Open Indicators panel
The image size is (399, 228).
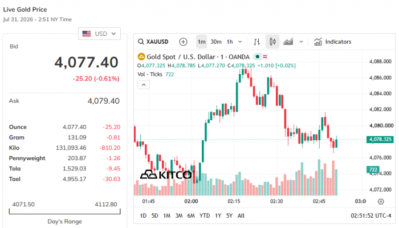[332, 42]
